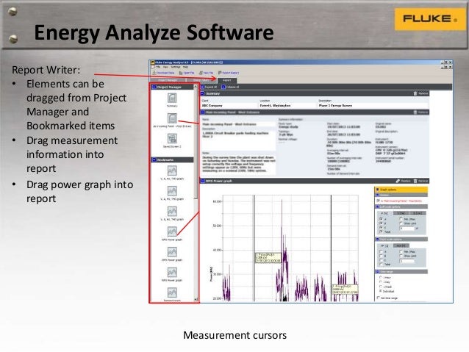The height and width of the screenshot is (352, 469).
Task: Enable Min/Max in Right scale options
Action: point(401,252)
